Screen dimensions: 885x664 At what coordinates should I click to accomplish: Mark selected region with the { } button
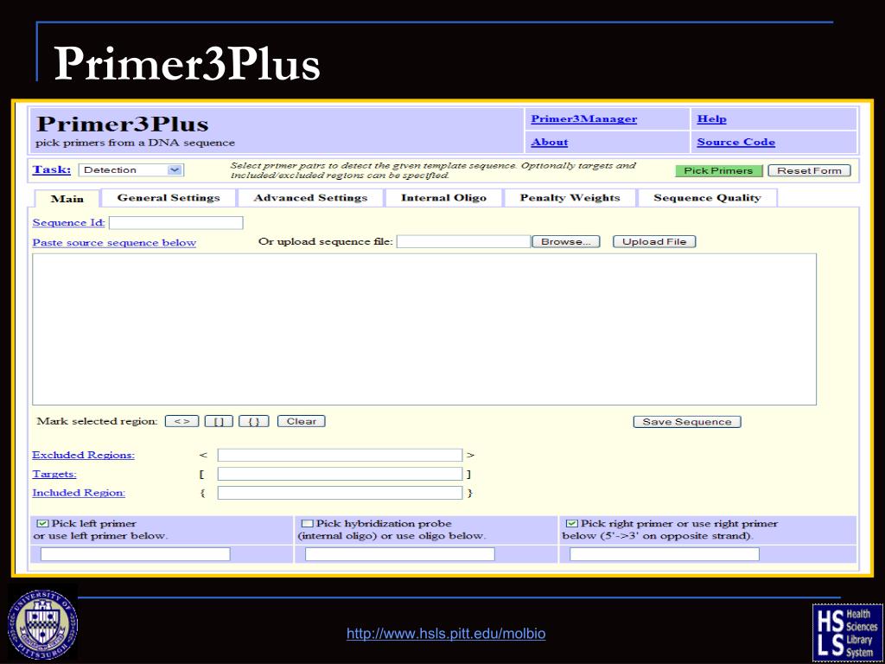pyautogui.click(x=254, y=421)
